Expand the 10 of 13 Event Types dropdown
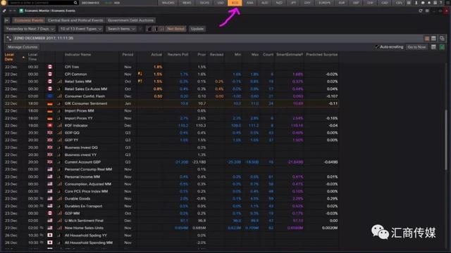 pos(81,29)
